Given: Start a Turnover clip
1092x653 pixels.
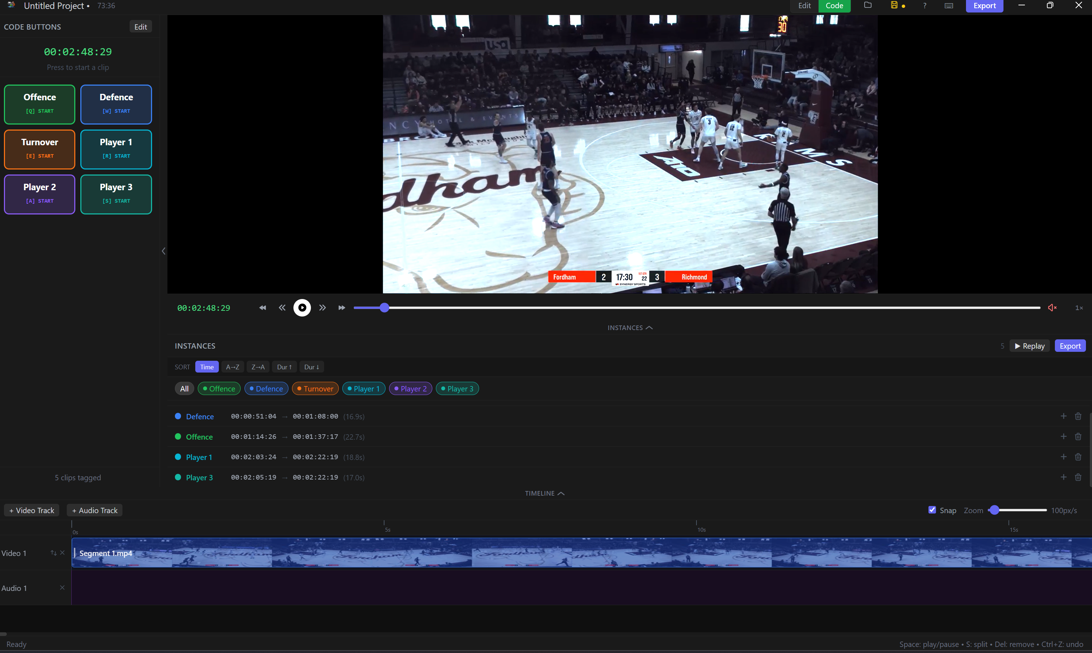Looking at the screenshot, I should coord(40,149).
